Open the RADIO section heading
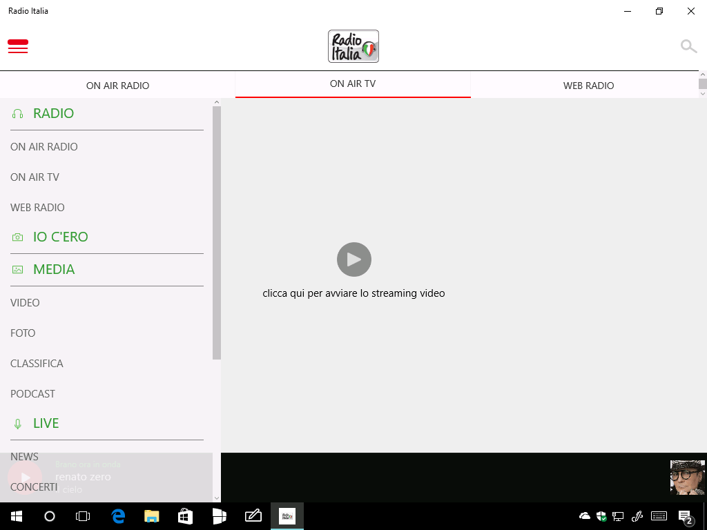The image size is (707, 530). (x=54, y=113)
